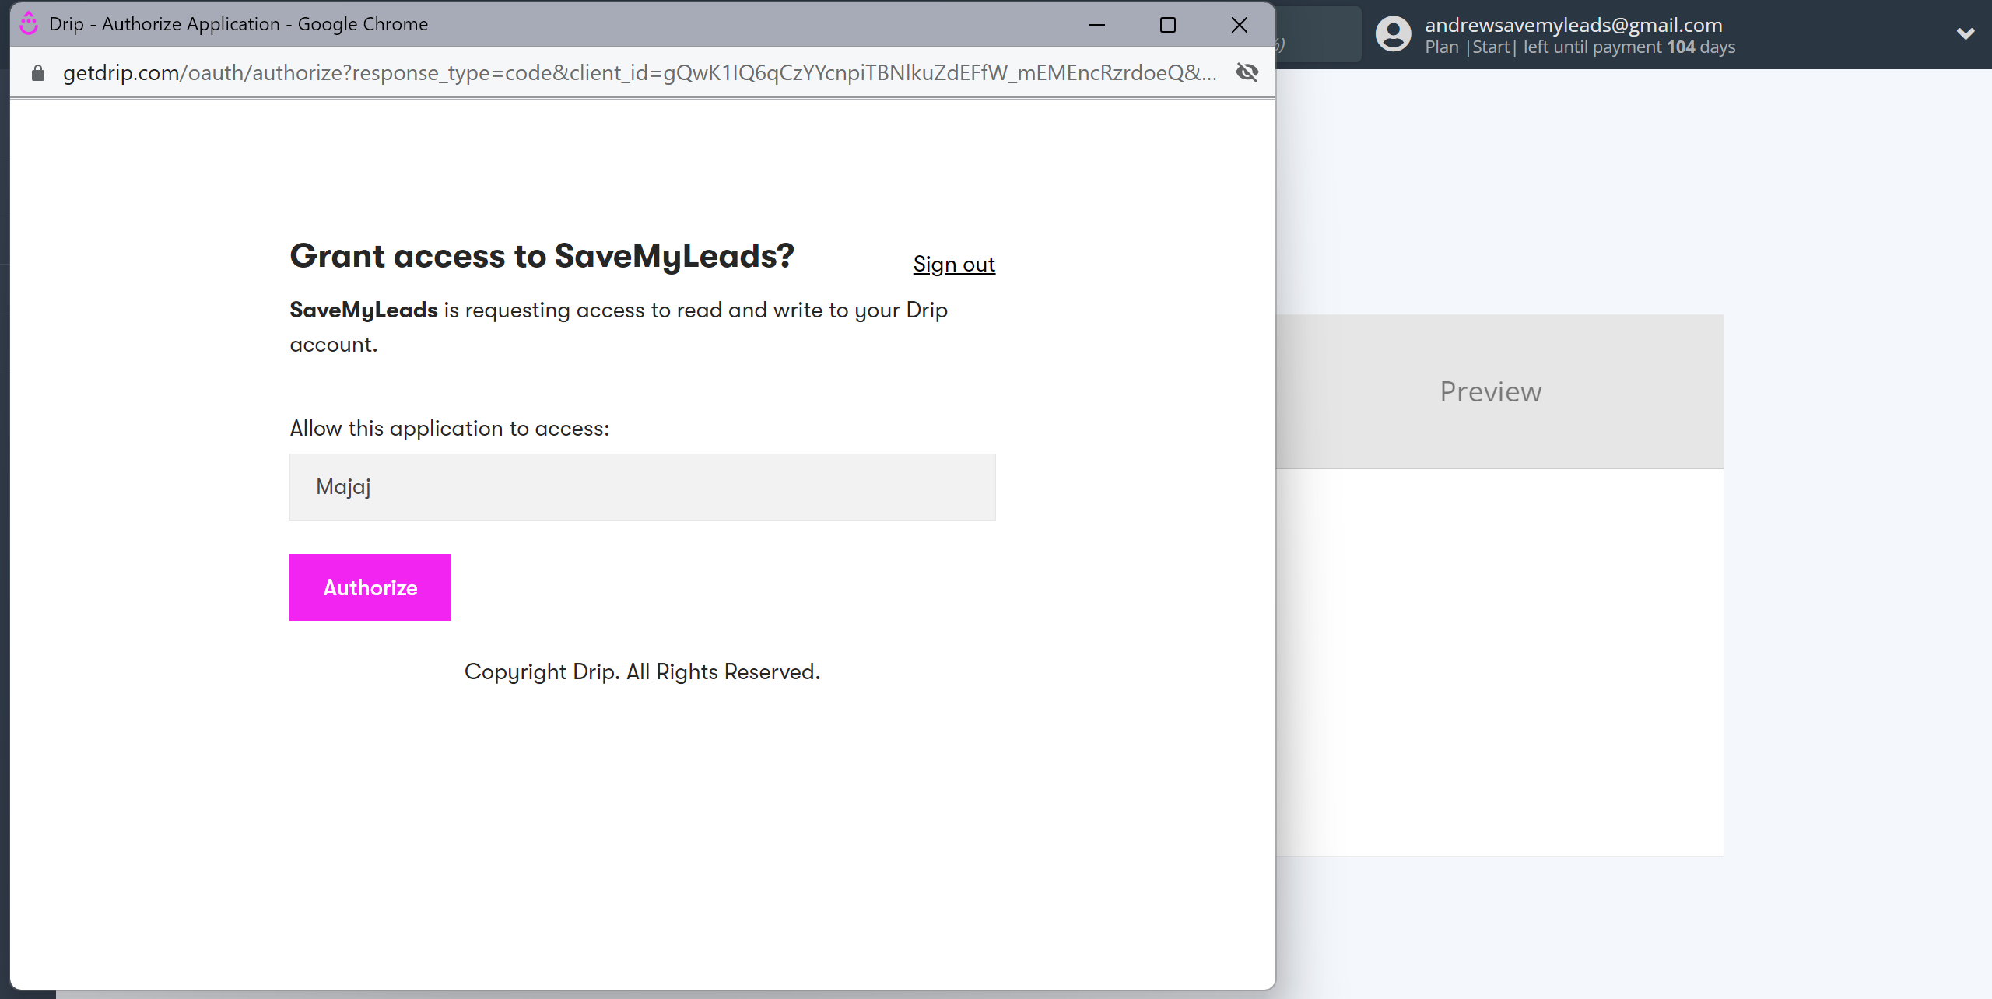Click the Sign out link
The width and height of the screenshot is (1992, 999).
(954, 264)
